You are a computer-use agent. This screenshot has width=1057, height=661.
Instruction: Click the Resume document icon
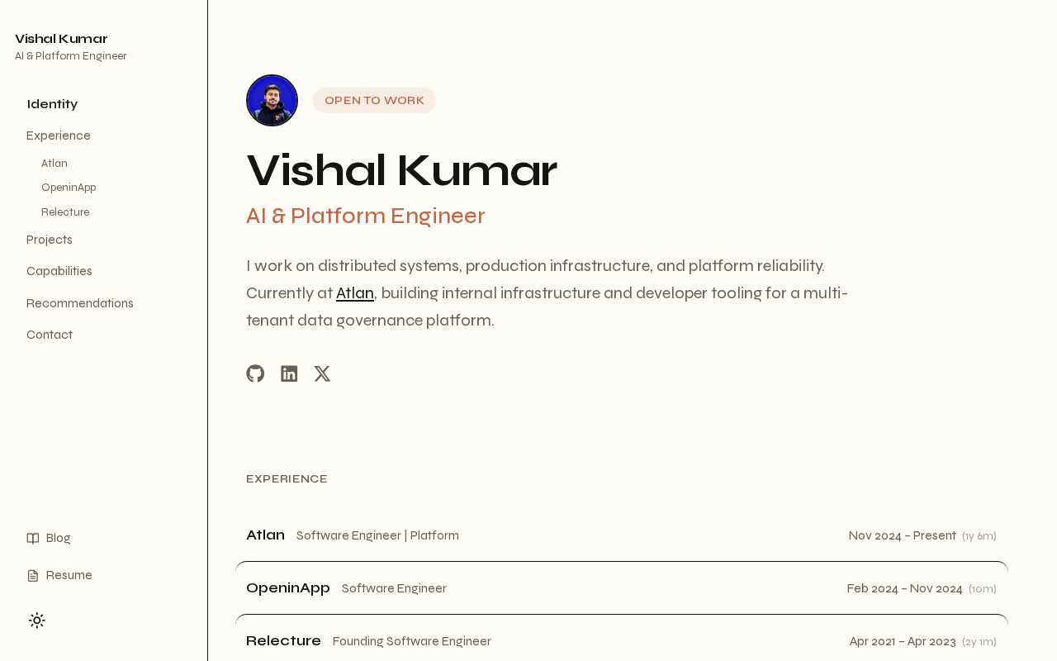click(x=33, y=576)
